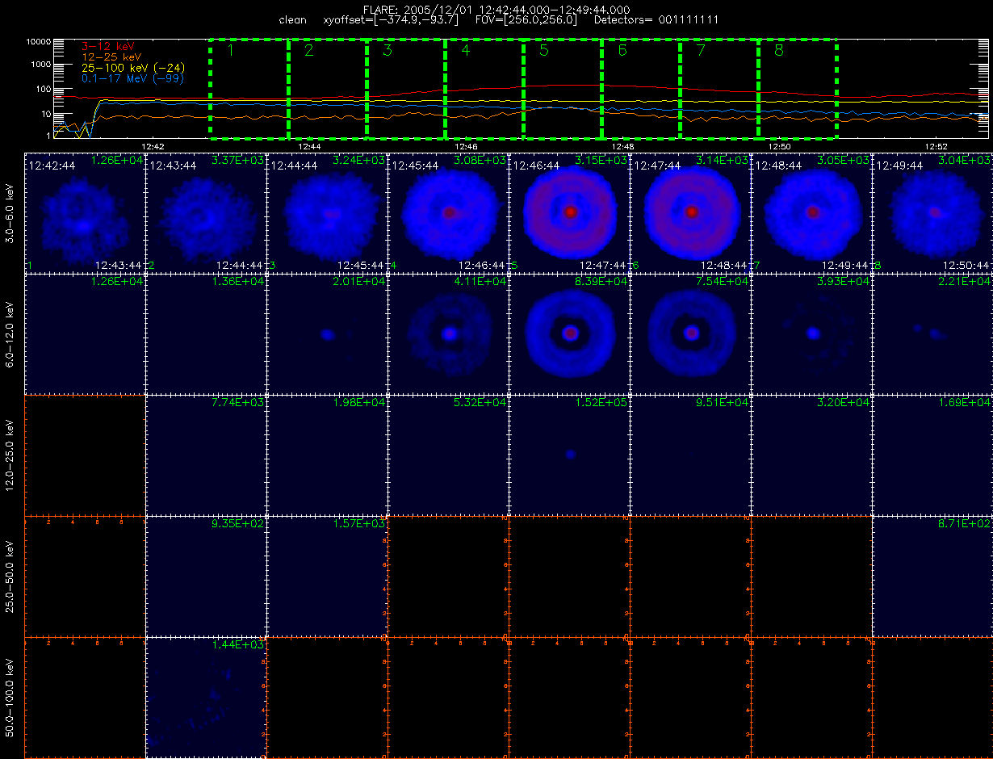Select interval 3 box in the lightcurve
The image size is (993, 759).
tap(406, 89)
